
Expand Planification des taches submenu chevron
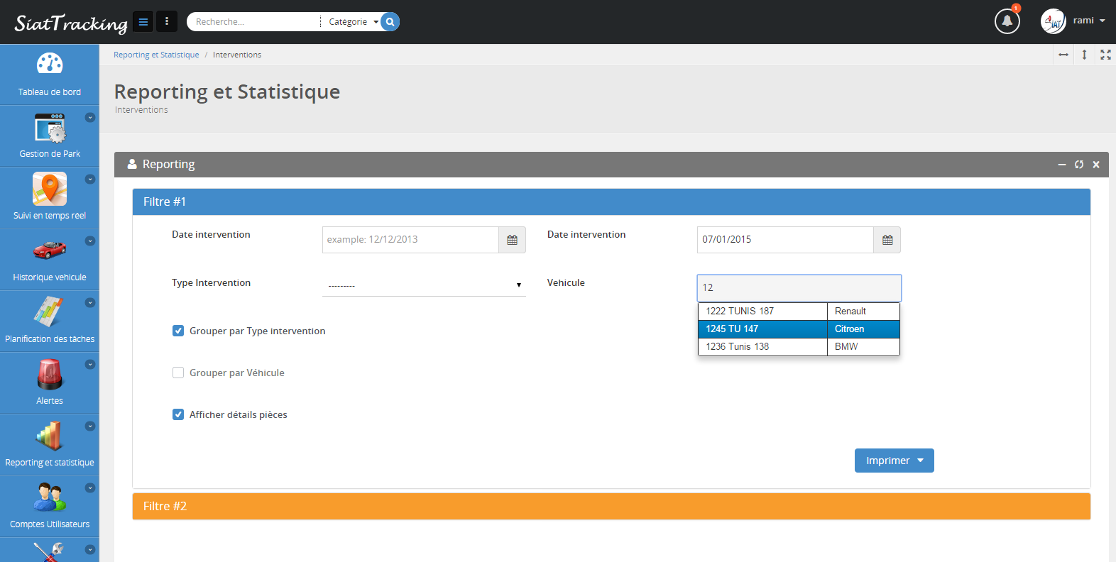point(90,303)
